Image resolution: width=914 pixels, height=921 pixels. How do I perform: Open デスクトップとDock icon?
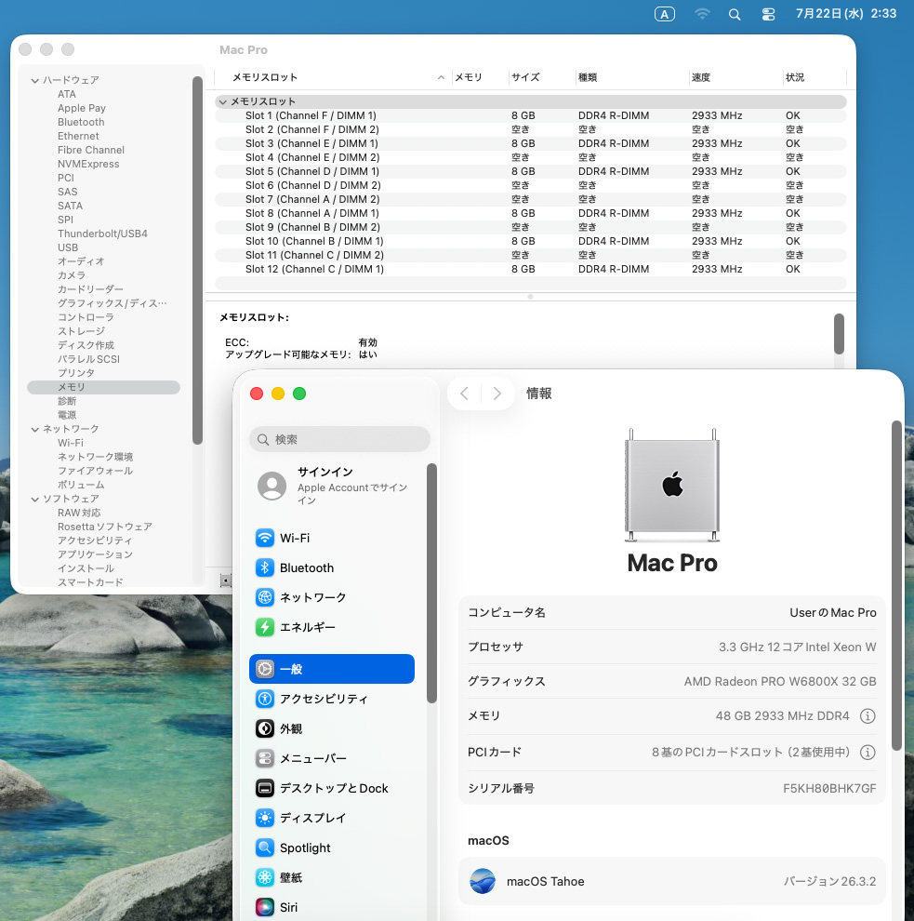point(265,788)
